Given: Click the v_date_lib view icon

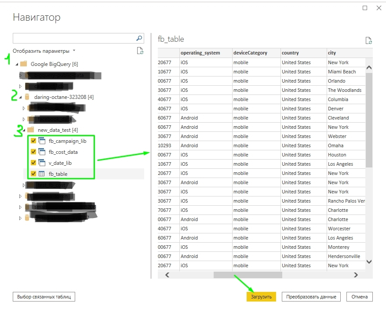Looking at the screenshot, I should pyautogui.click(x=42, y=163).
